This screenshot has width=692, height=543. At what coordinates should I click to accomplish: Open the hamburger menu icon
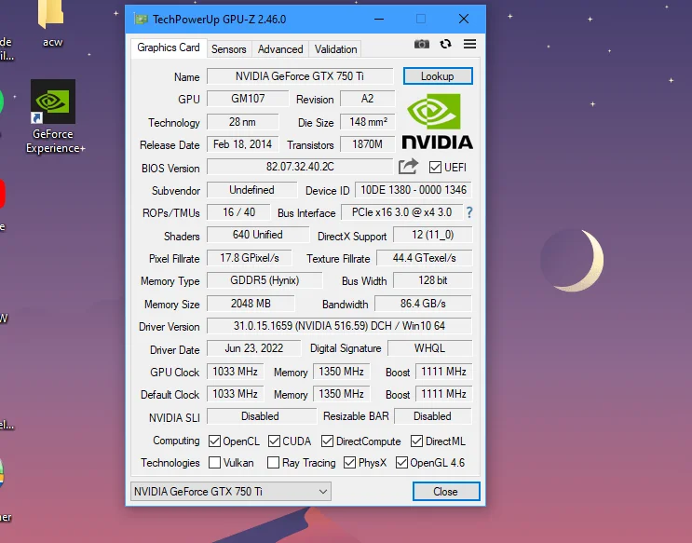click(469, 44)
